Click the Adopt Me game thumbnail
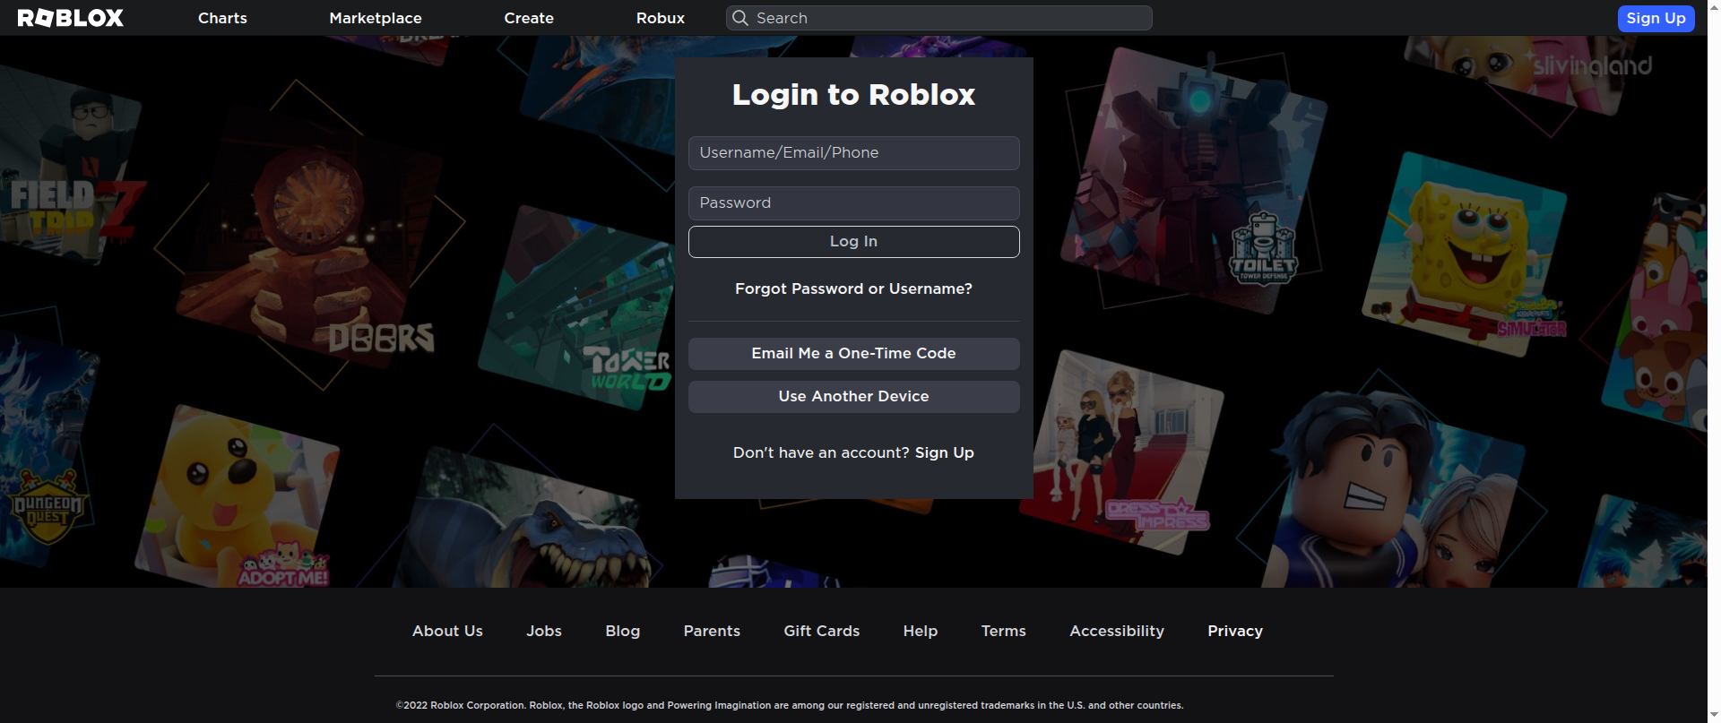 click(x=238, y=497)
